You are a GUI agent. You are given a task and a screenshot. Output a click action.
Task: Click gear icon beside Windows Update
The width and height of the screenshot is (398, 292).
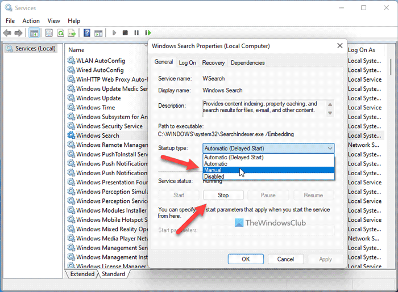[71, 98]
